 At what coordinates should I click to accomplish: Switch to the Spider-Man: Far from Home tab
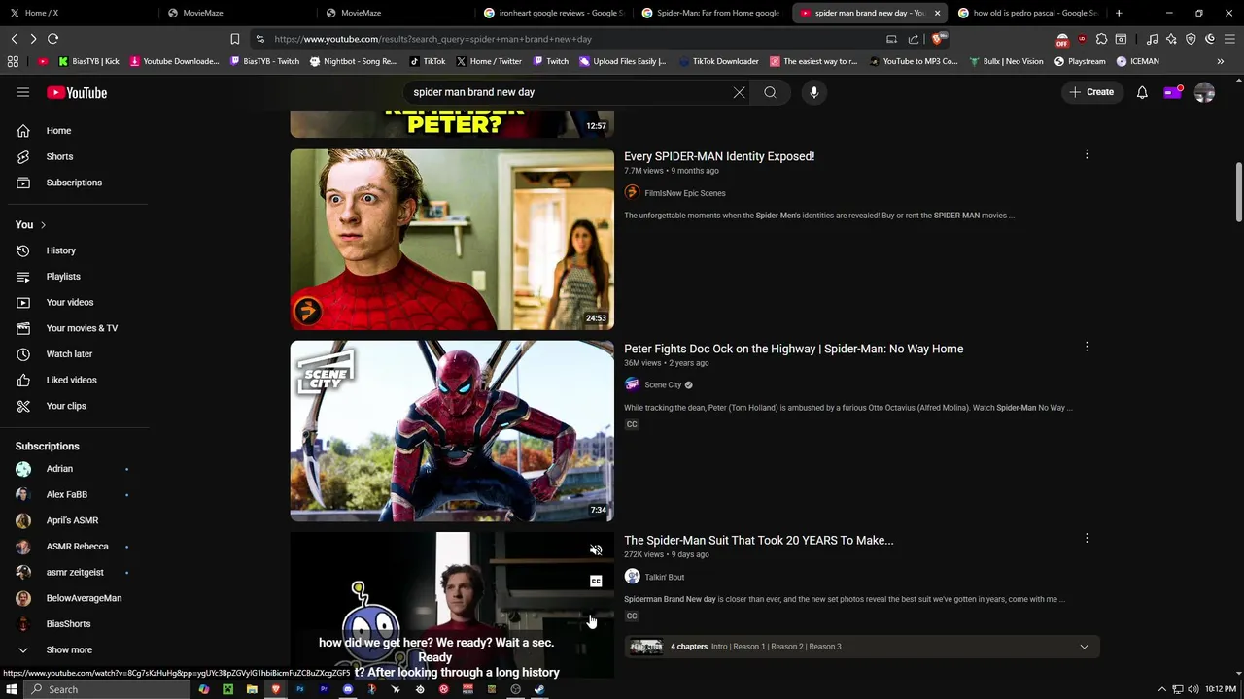point(712,13)
